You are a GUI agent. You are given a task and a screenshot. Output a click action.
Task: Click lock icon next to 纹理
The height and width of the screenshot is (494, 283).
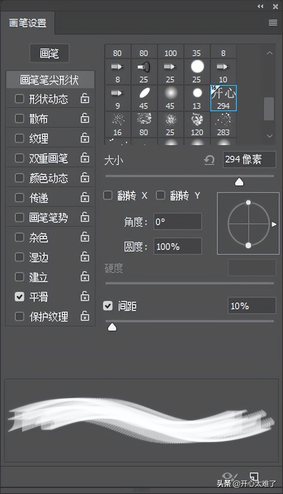tap(85, 138)
